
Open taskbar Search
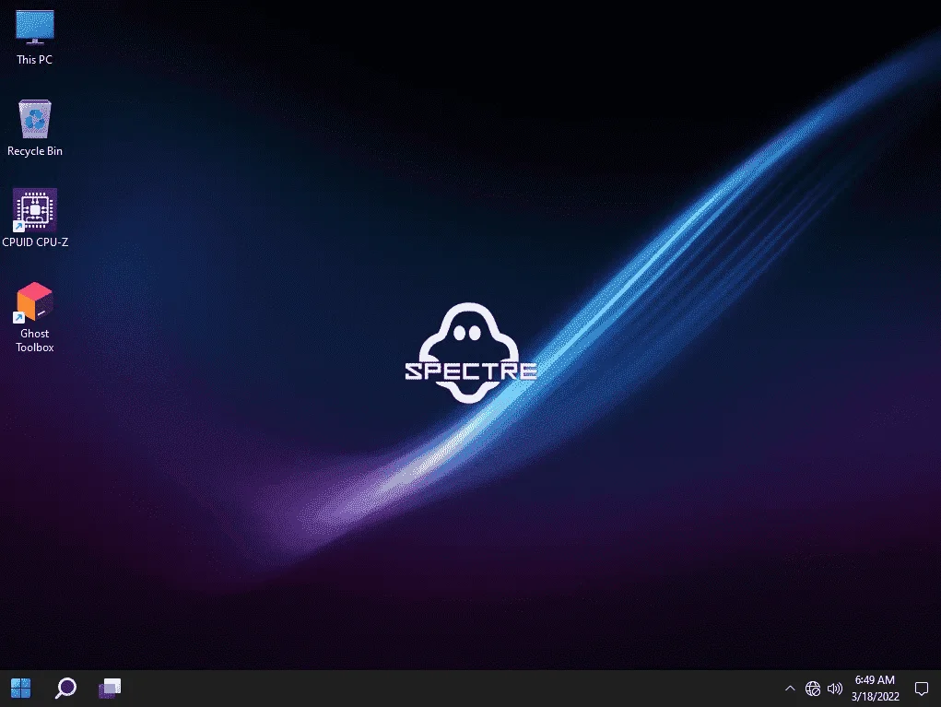(65, 688)
